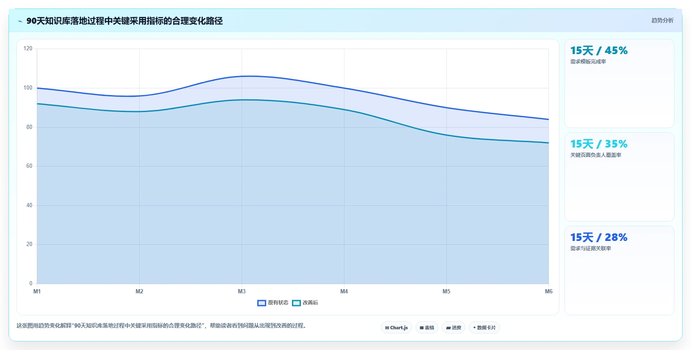
Task: Click the 进度 tag
Action: (x=454, y=328)
